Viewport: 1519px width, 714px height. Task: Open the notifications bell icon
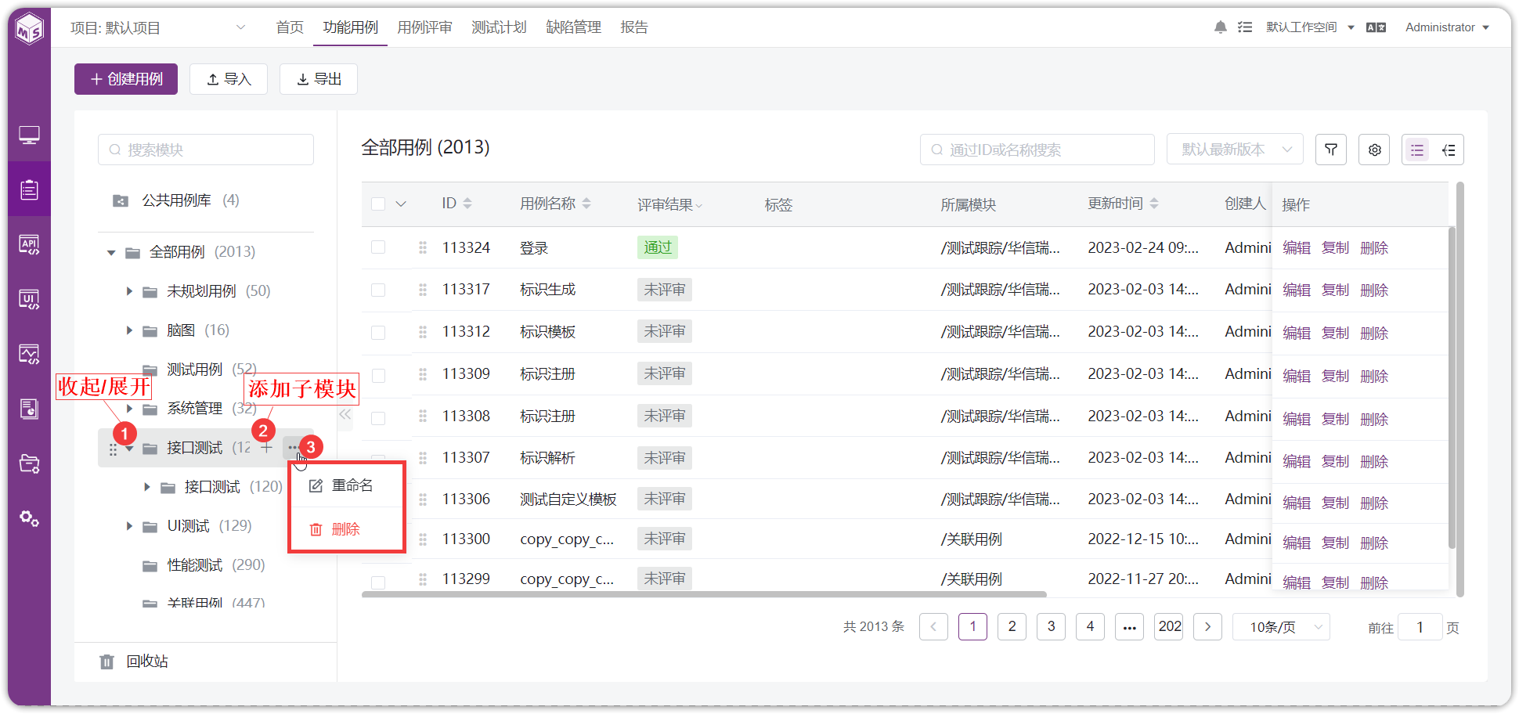point(1220,27)
